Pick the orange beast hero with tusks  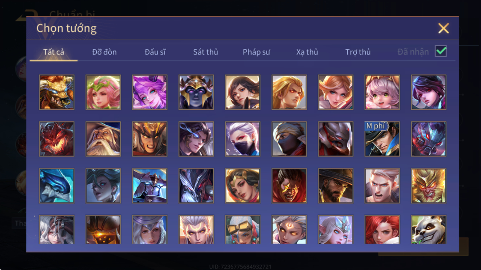(57, 92)
